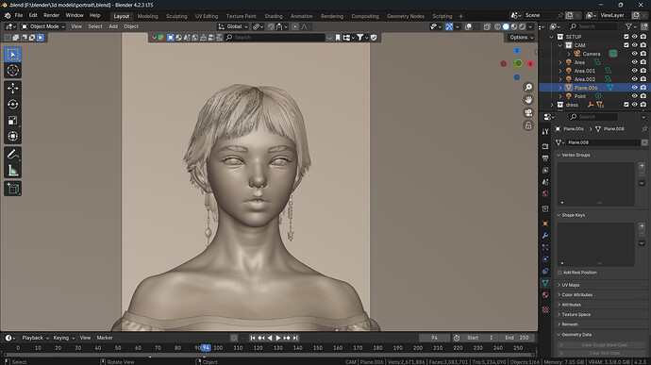Switch to the Shading workspace tab
Image resolution: width=651 pixels, height=365 pixels.
pos(274,16)
